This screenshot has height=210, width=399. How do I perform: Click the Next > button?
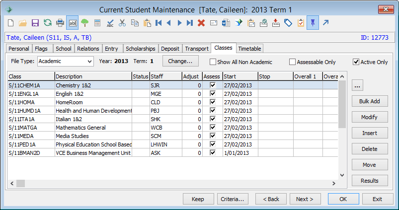(x=305, y=199)
